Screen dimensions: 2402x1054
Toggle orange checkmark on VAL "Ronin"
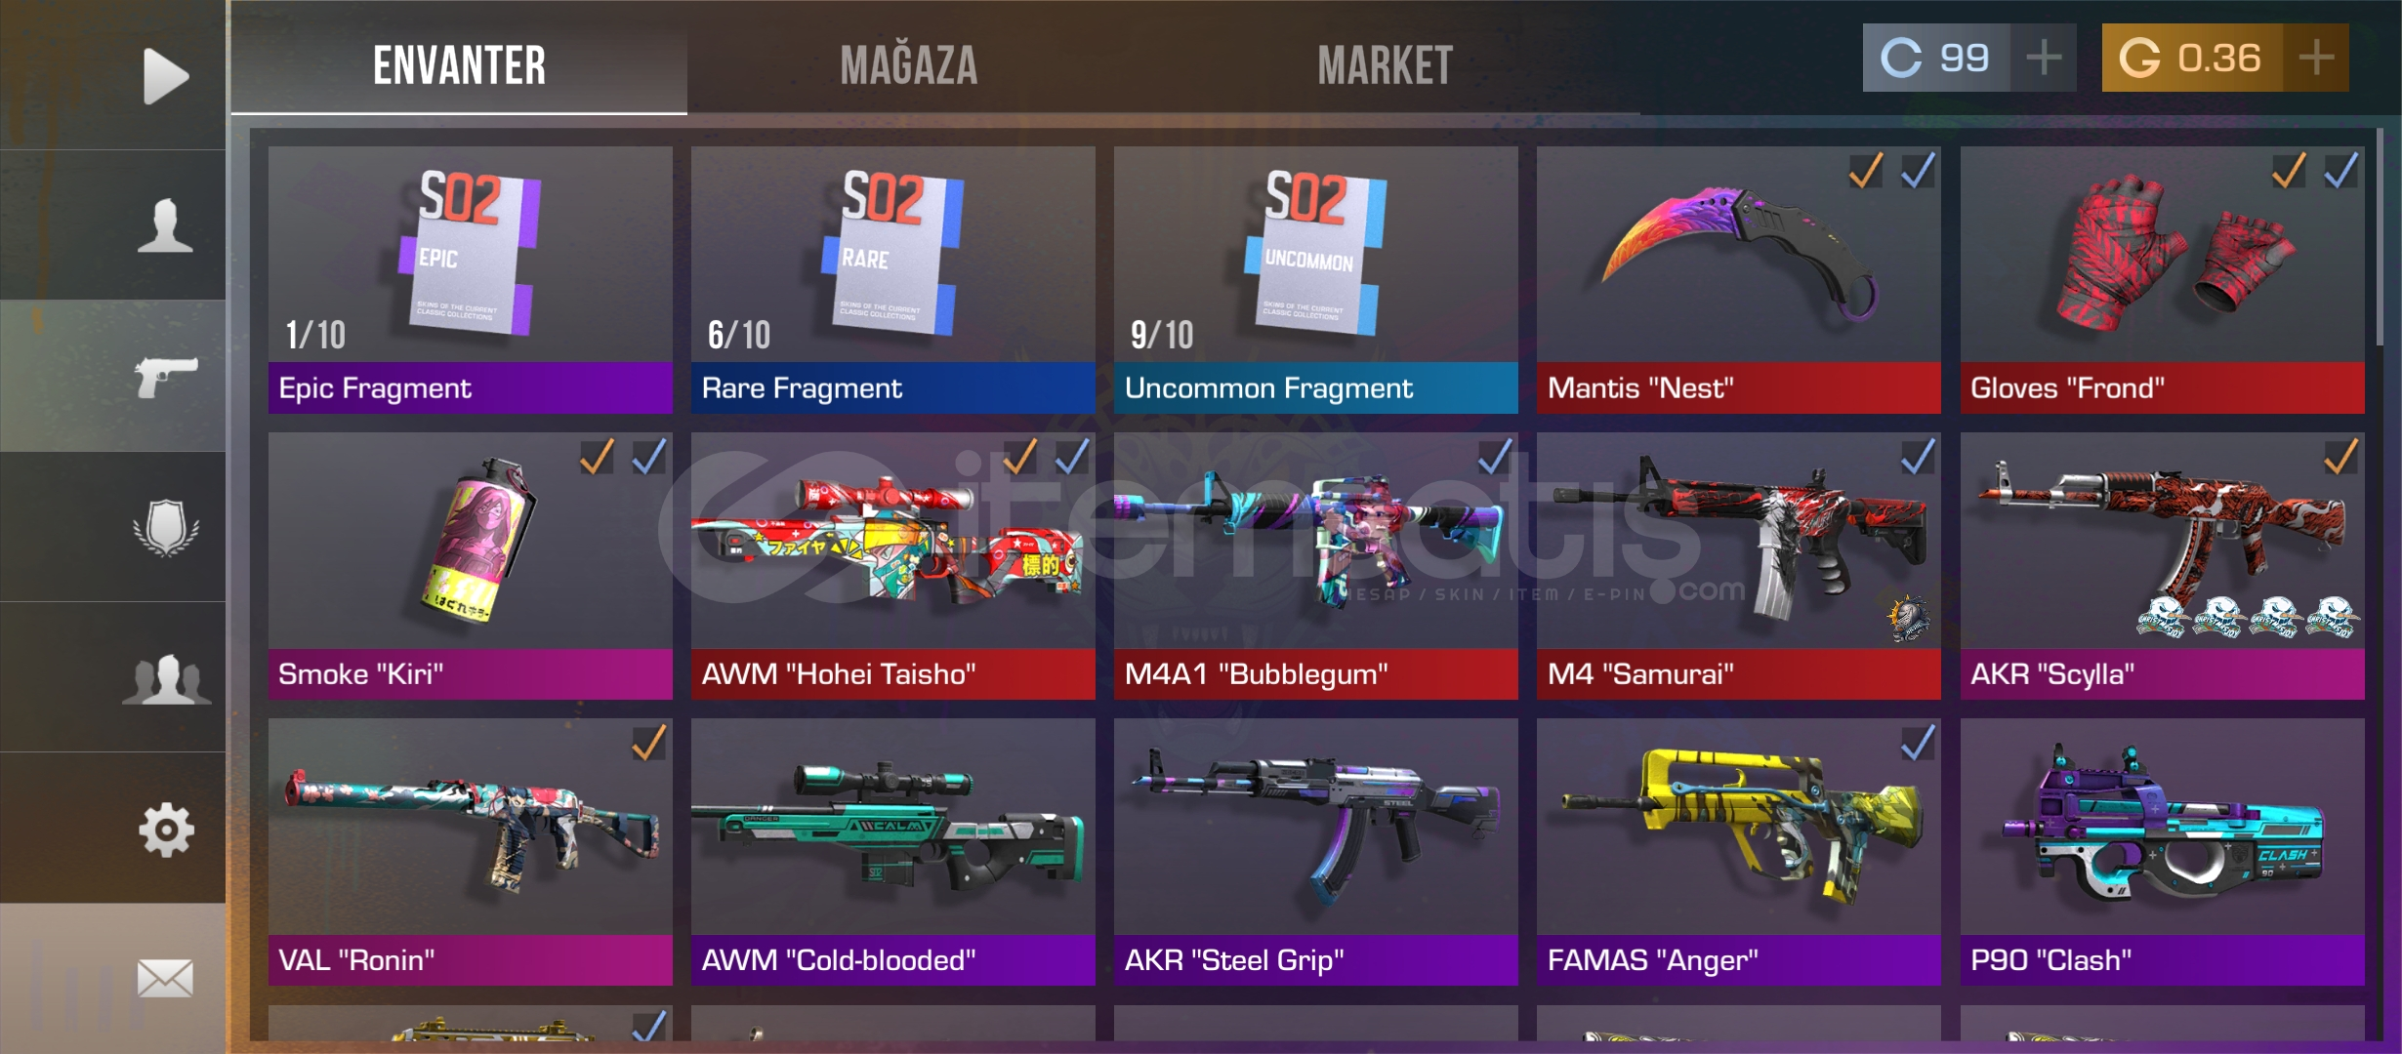tap(648, 743)
